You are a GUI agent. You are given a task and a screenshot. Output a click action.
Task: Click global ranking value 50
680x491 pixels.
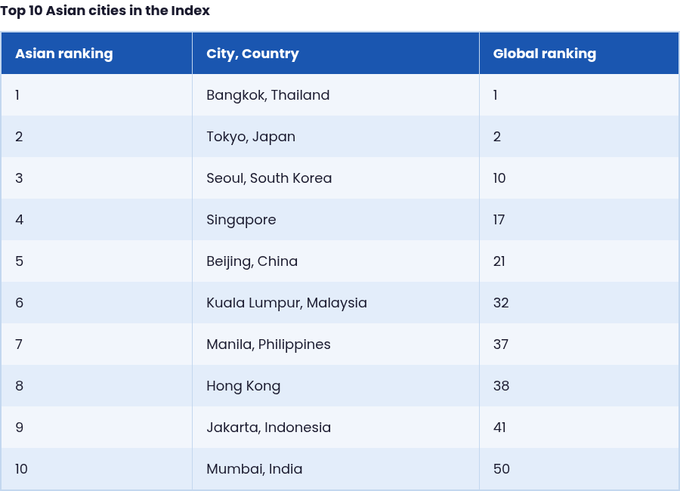502,469
